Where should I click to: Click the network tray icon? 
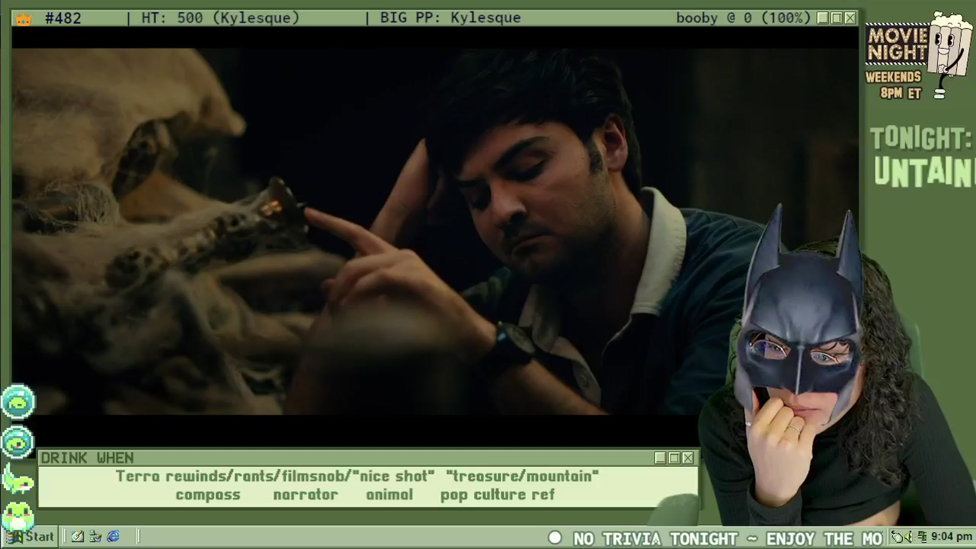(922, 537)
